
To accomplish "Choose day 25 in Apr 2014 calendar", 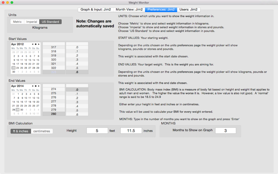I will [x=29, y=106].
